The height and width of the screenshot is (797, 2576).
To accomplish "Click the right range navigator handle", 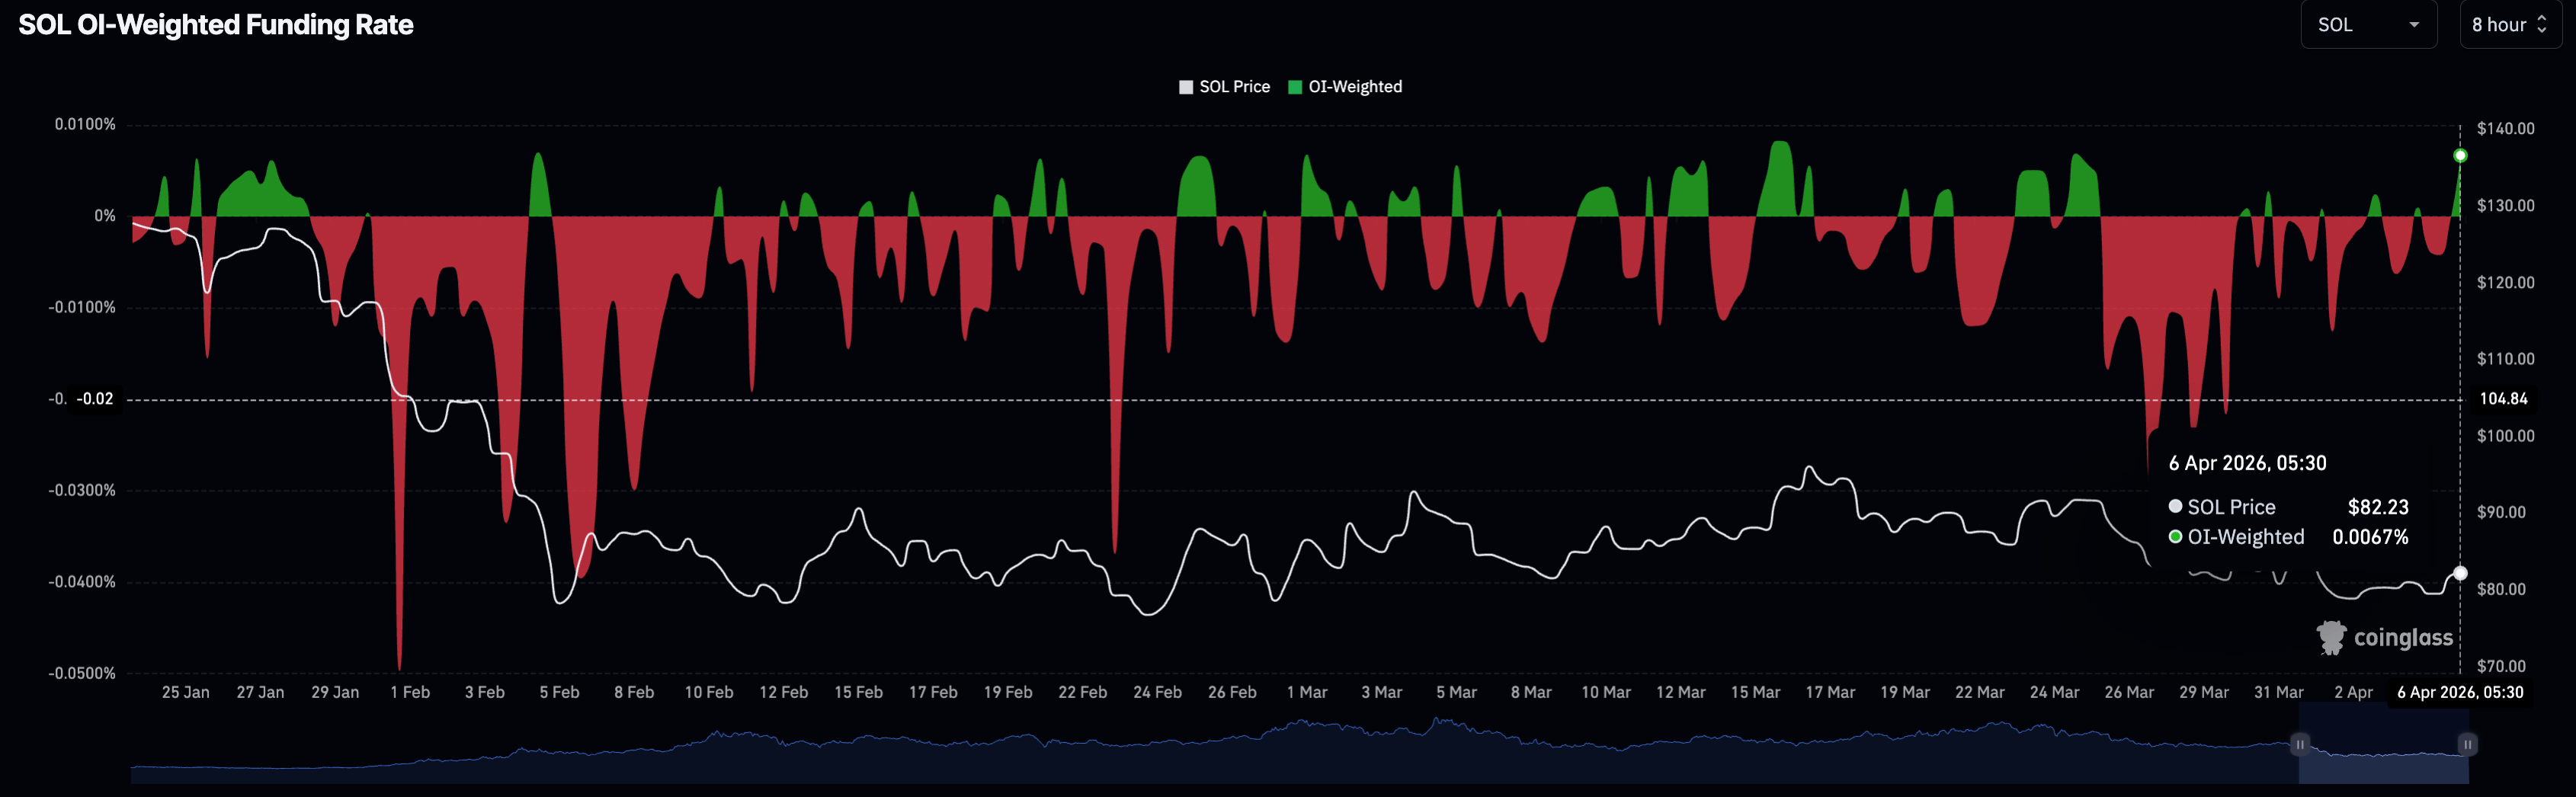I will (2467, 744).
